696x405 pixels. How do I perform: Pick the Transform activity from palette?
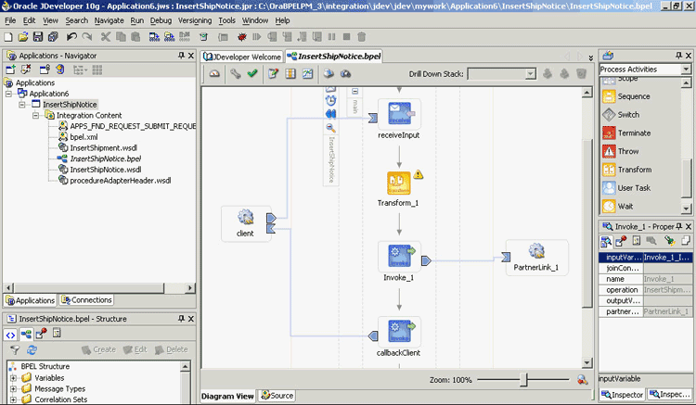tap(626, 170)
